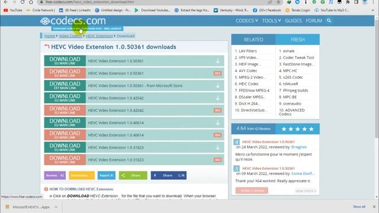Go to Home breadcrumb

[x=50, y=36]
